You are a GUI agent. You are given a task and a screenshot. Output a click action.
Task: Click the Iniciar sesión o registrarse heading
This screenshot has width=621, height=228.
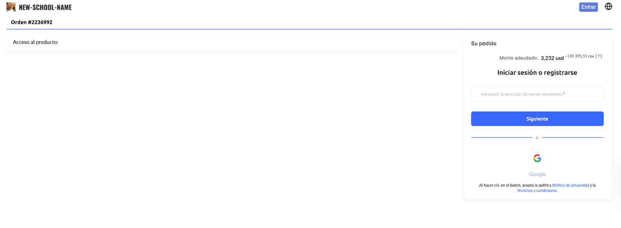tap(537, 73)
